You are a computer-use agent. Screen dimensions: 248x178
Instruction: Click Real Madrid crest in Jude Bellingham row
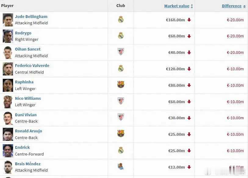click(x=121, y=20)
